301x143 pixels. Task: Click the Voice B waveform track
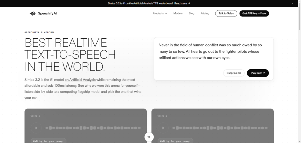coord(220,128)
